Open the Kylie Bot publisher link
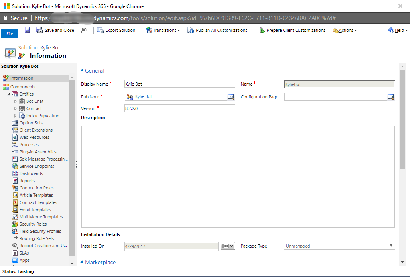410x277 pixels. [144, 96]
